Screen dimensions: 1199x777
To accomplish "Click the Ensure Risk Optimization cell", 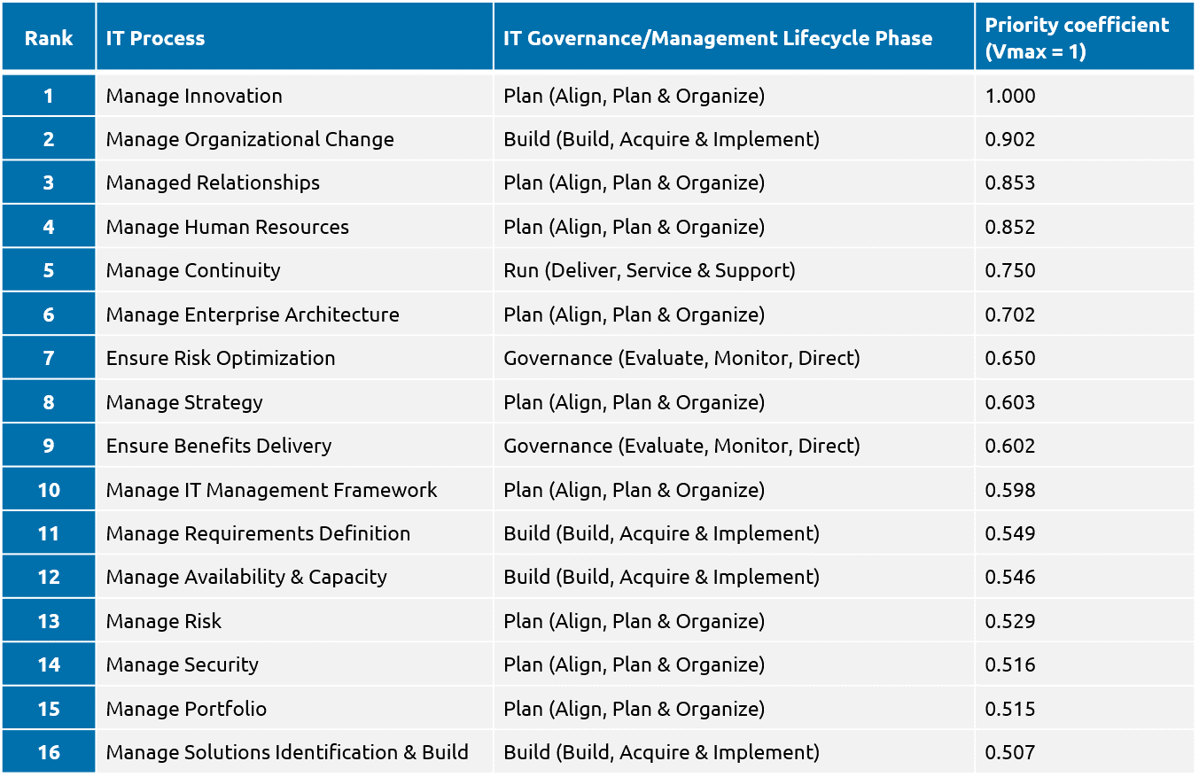I will (221, 358).
